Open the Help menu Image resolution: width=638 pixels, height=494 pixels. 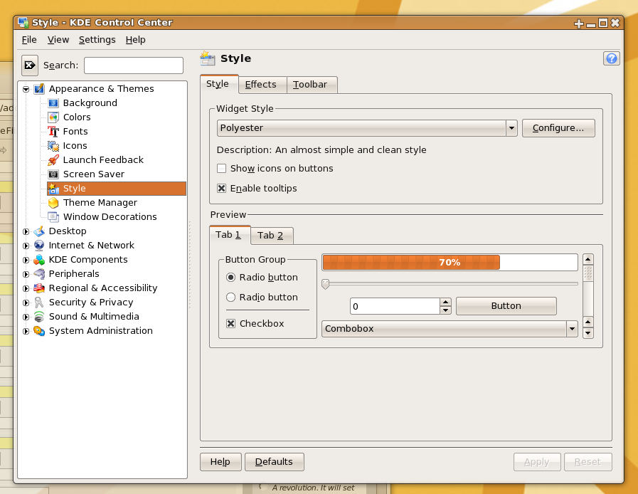pos(135,39)
